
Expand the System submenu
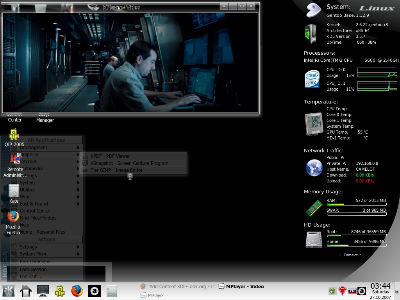47,183
